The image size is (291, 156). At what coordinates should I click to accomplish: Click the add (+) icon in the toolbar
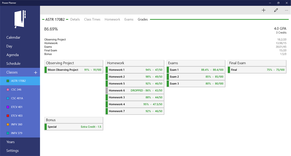coord(263,10)
